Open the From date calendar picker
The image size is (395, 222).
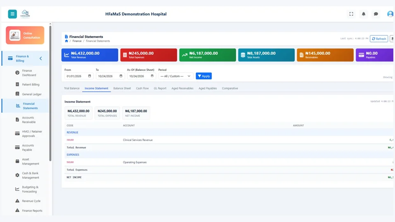89,76
